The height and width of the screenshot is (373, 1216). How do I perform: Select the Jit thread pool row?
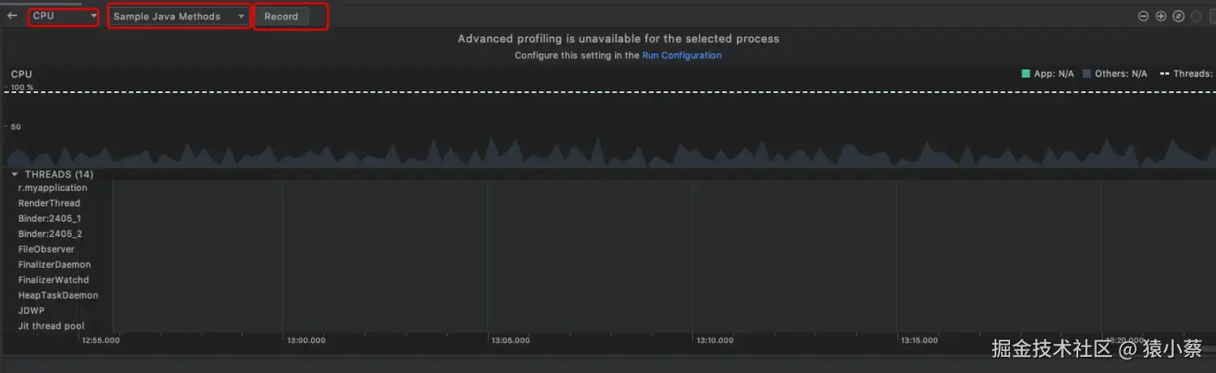coord(51,326)
